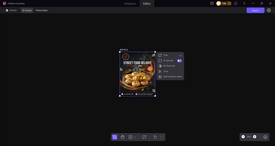Choose Chat from the context menu
Viewport: 275px width, 146px height.
(x=170, y=55)
